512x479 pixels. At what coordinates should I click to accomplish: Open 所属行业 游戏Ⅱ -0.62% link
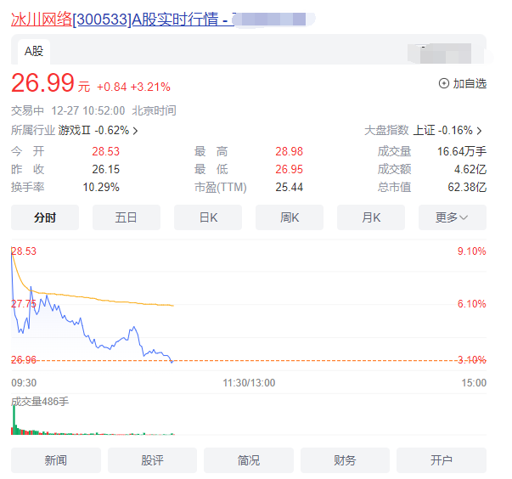[75, 130]
